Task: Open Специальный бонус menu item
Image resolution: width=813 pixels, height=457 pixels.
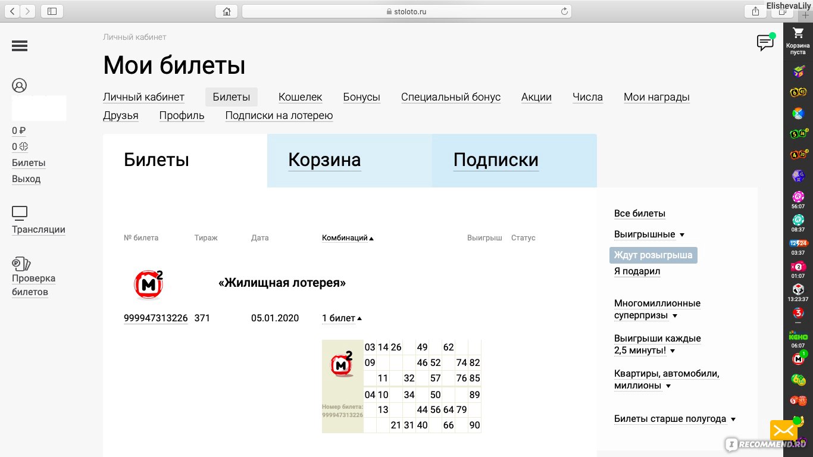Action: 451,97
